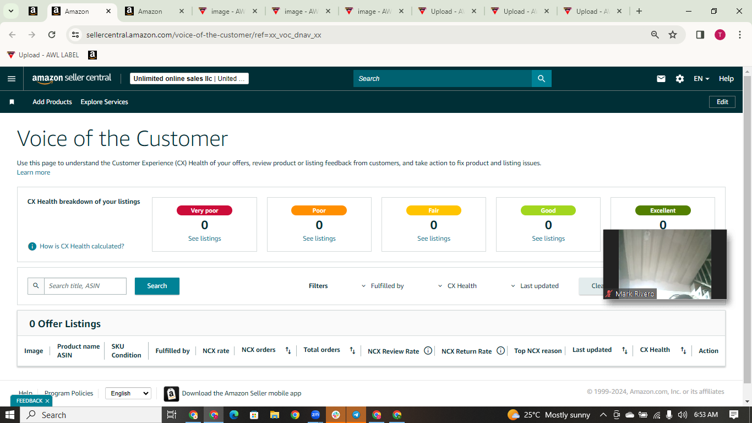The width and height of the screenshot is (752, 423).
Task: Open the tab search chevron in Chrome
Action: (10, 11)
